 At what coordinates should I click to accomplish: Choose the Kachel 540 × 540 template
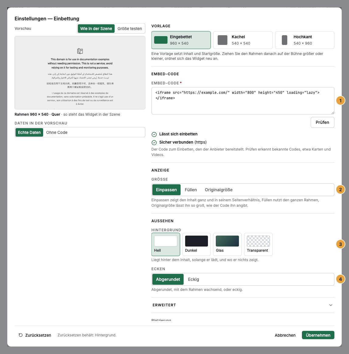[x=243, y=40]
